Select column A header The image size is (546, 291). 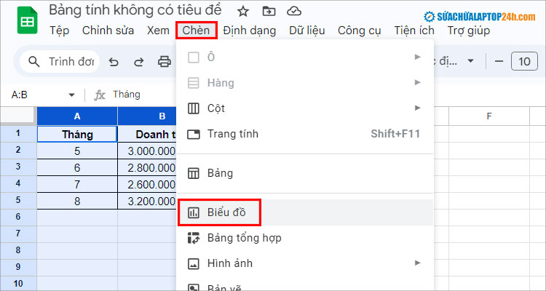coord(77,116)
